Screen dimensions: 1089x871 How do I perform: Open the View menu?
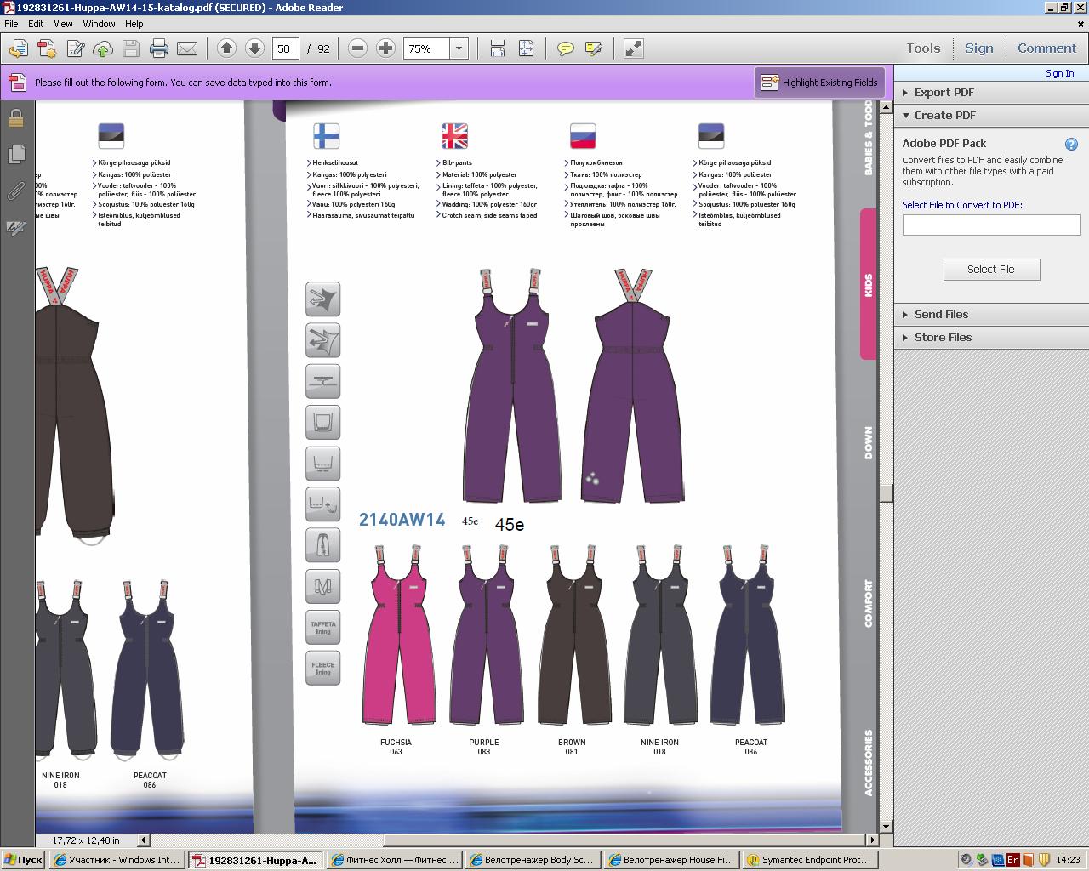click(x=63, y=24)
